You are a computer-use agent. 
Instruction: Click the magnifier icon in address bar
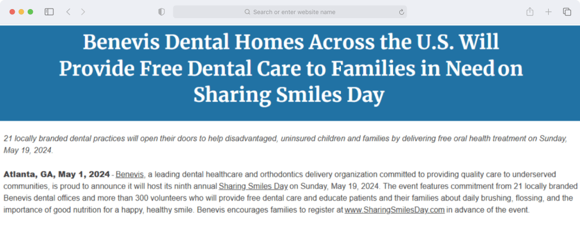pos(248,12)
